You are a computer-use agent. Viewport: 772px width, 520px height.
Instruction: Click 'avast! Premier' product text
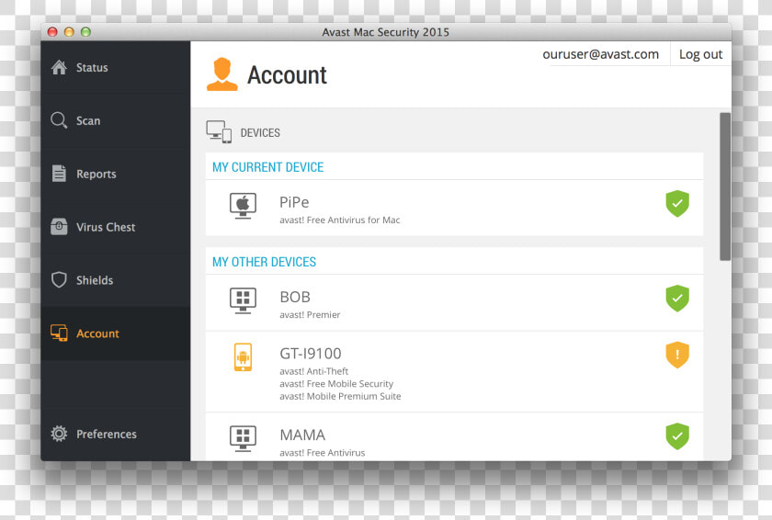[x=310, y=315]
